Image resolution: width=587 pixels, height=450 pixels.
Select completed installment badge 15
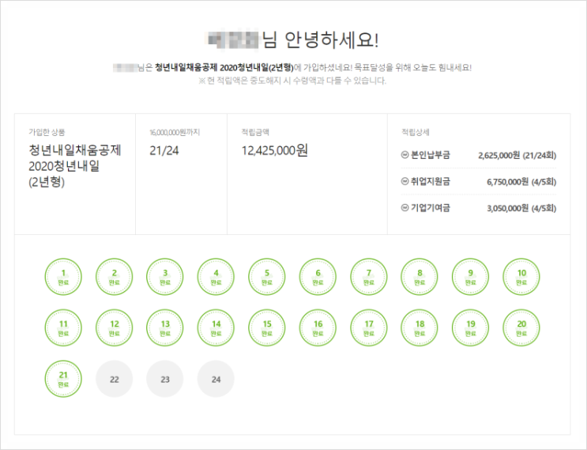[x=267, y=328]
